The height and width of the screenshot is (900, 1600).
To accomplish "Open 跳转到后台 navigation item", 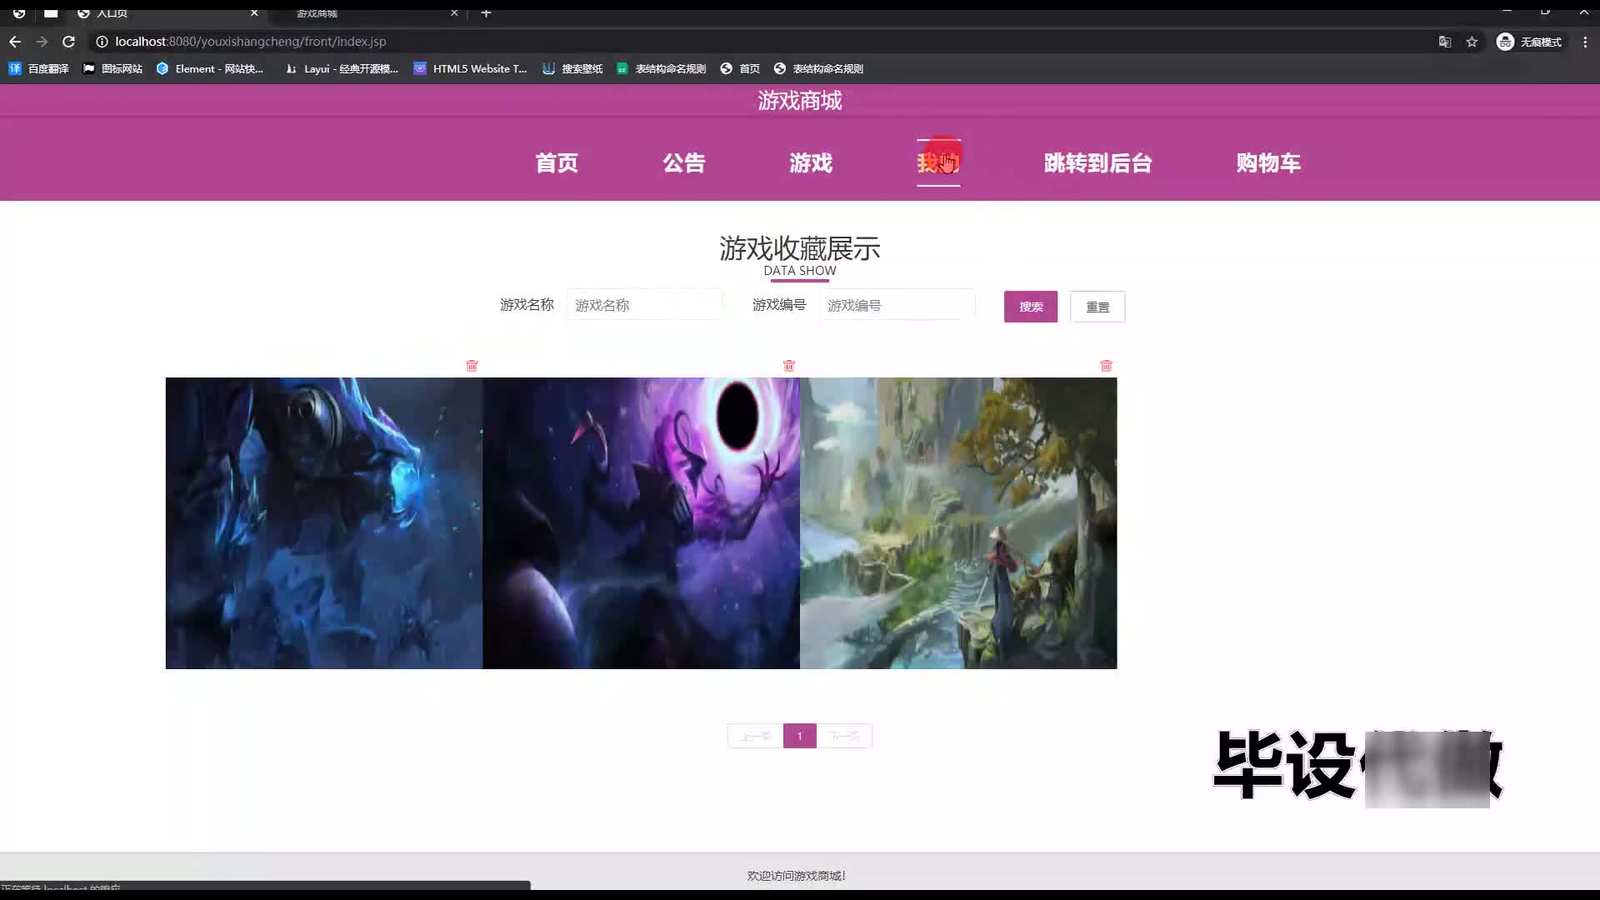I will click(x=1097, y=162).
